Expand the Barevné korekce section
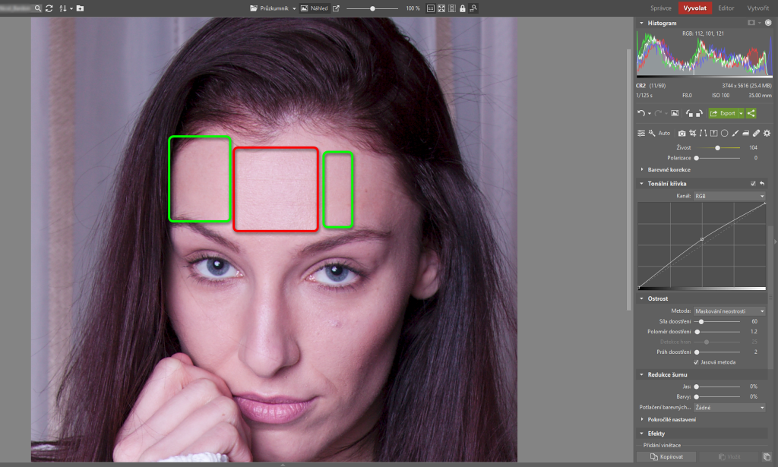Screen dimensions: 778x467 641,169
